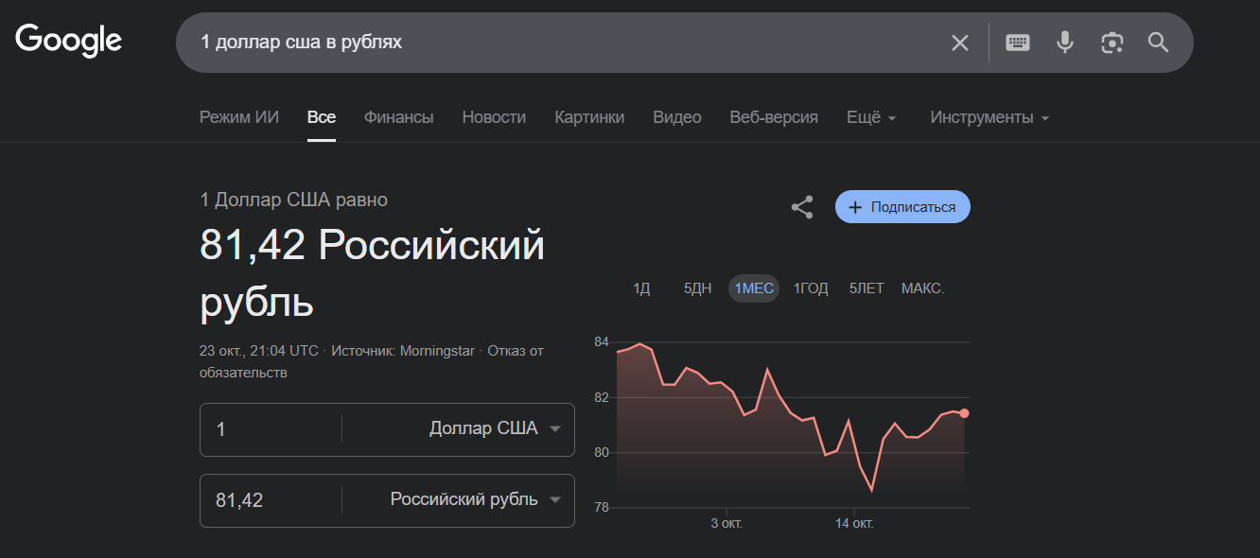
Task: Open the Доллар США currency dropdown
Action: tap(494, 428)
